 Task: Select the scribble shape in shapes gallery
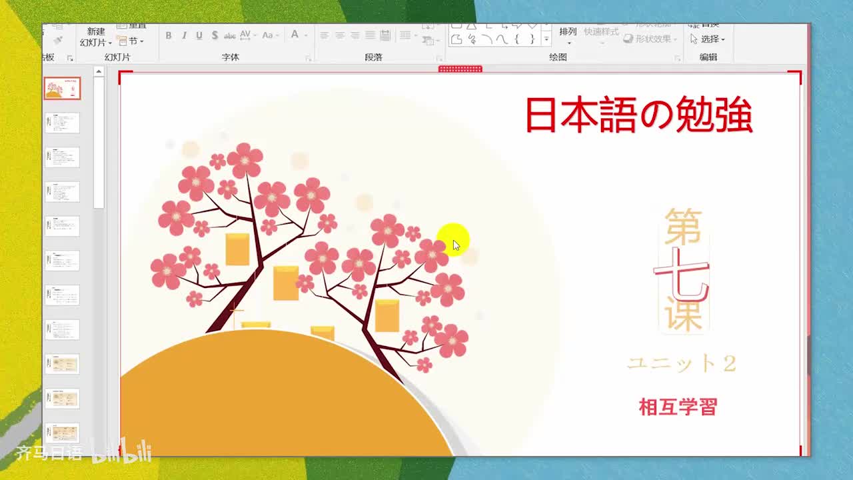coord(472,39)
